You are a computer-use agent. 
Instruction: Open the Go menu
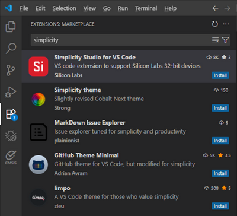107,8
